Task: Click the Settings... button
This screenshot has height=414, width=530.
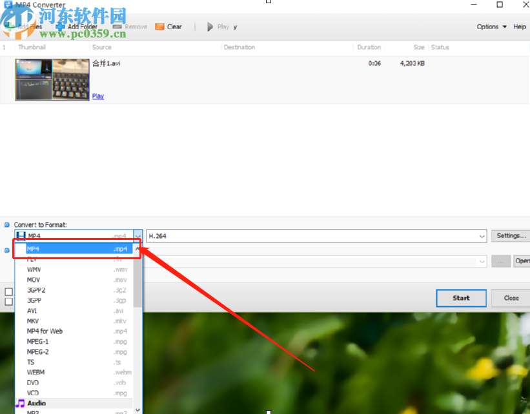Action: tap(511, 236)
